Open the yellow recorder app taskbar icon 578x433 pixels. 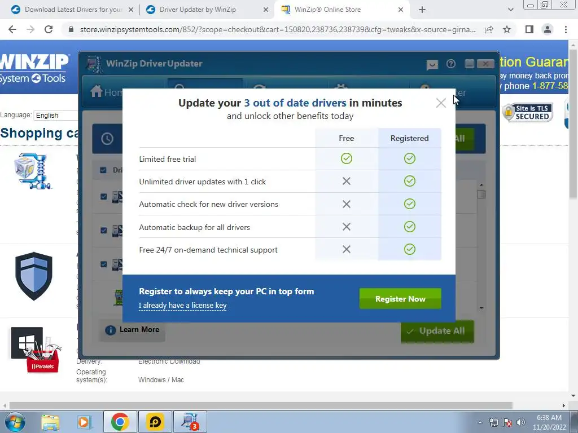155,422
